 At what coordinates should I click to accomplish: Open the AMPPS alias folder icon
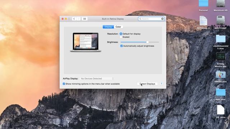click(x=221, y=75)
